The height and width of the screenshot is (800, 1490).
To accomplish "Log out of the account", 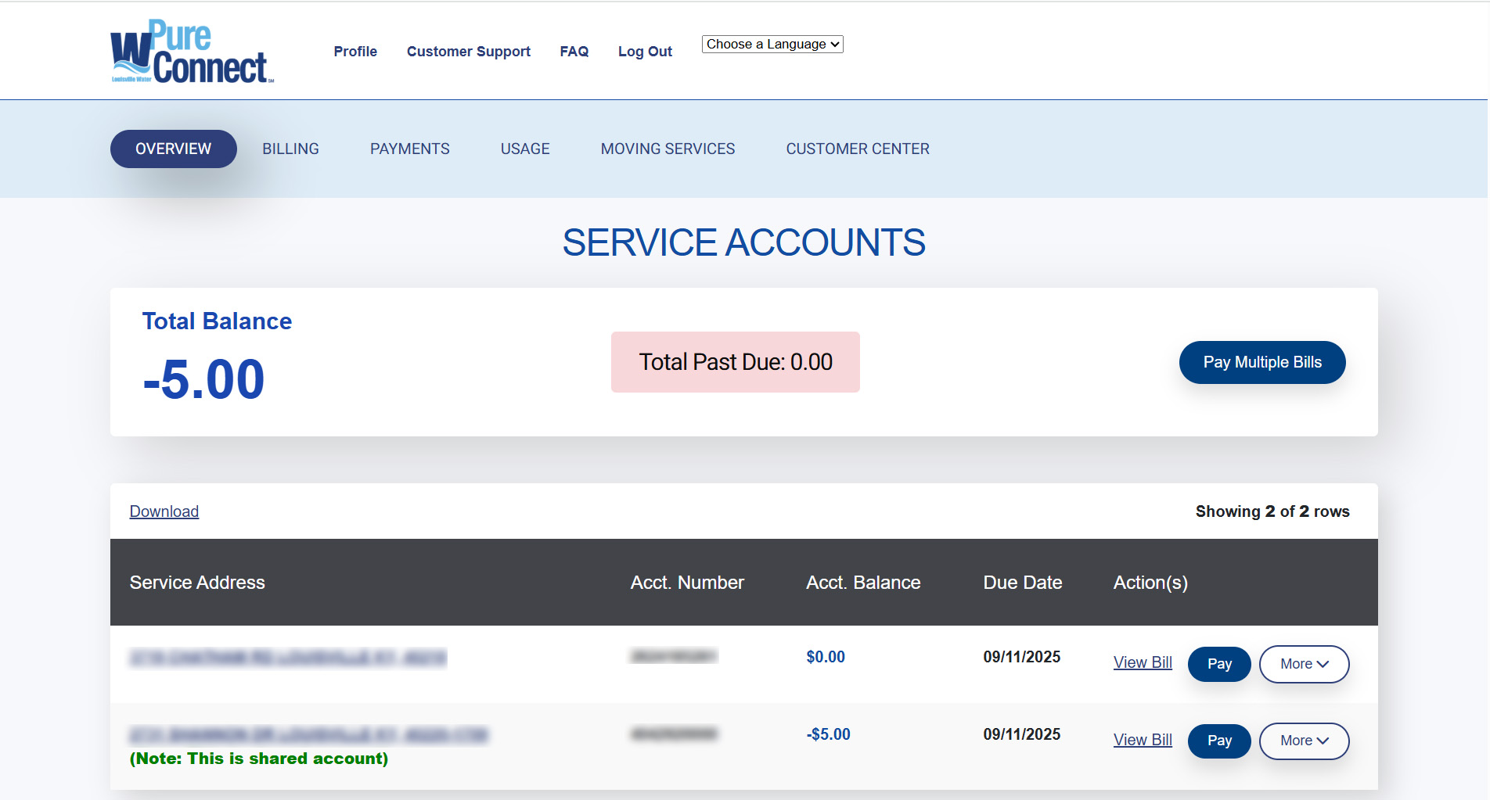I will [x=645, y=52].
